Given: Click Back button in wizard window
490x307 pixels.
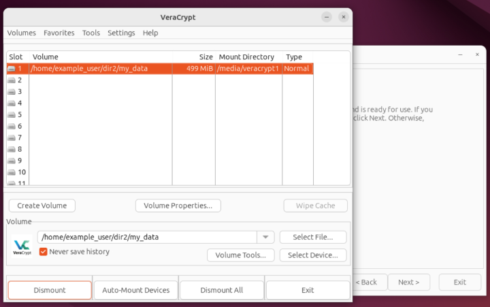Looking at the screenshot, I should tap(370, 282).
